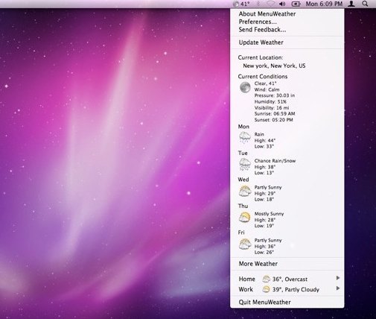
Task: Click Tuesday's rain/snow cloud icon
Action: click(x=245, y=165)
